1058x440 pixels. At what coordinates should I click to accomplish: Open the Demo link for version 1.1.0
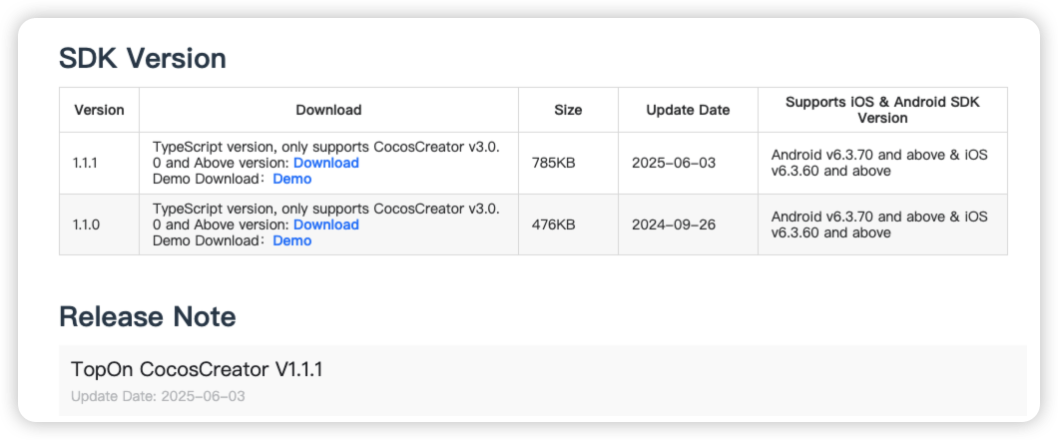point(292,240)
